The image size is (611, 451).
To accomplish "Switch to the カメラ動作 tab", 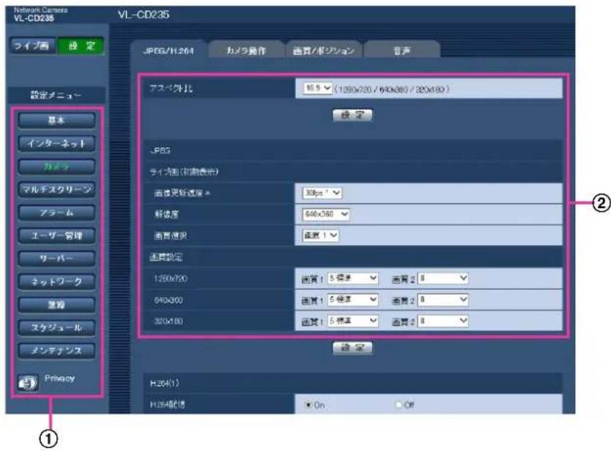I will pos(246,51).
